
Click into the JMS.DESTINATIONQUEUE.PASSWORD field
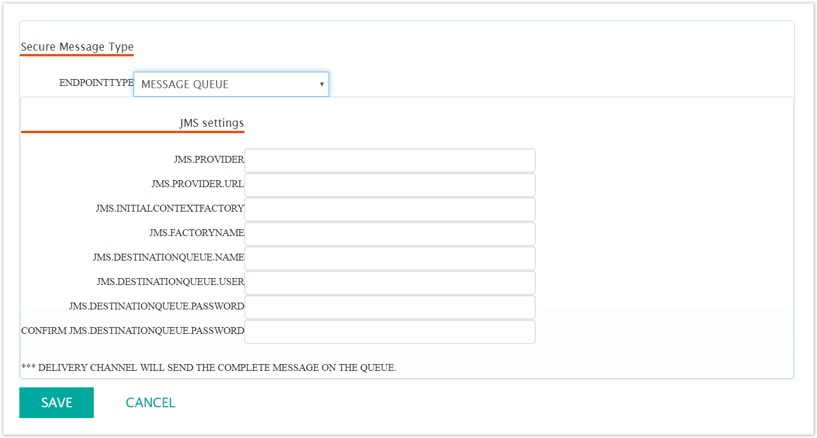coord(389,307)
